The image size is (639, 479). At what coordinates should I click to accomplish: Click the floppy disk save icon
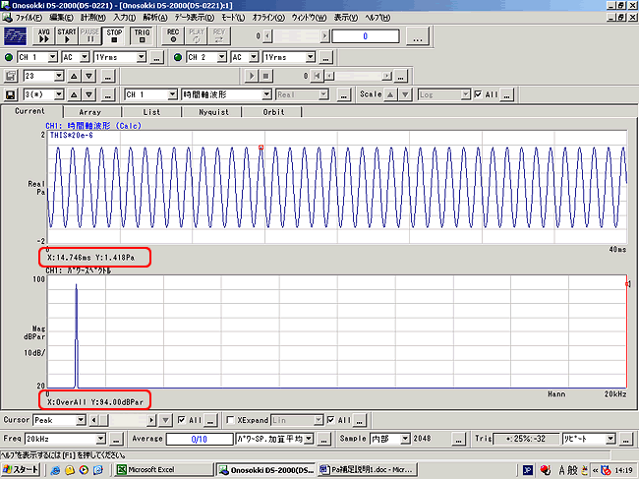coord(11,94)
